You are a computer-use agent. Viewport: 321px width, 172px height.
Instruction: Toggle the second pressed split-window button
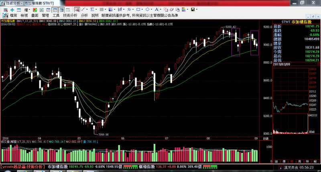pos(62,10)
